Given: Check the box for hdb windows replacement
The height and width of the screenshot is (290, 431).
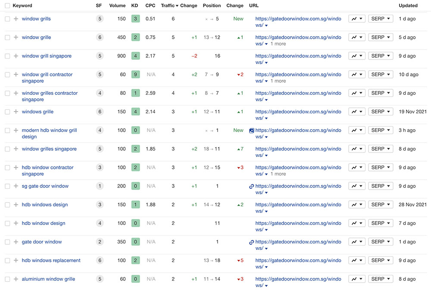Looking at the screenshot, I should (x=7, y=261).
